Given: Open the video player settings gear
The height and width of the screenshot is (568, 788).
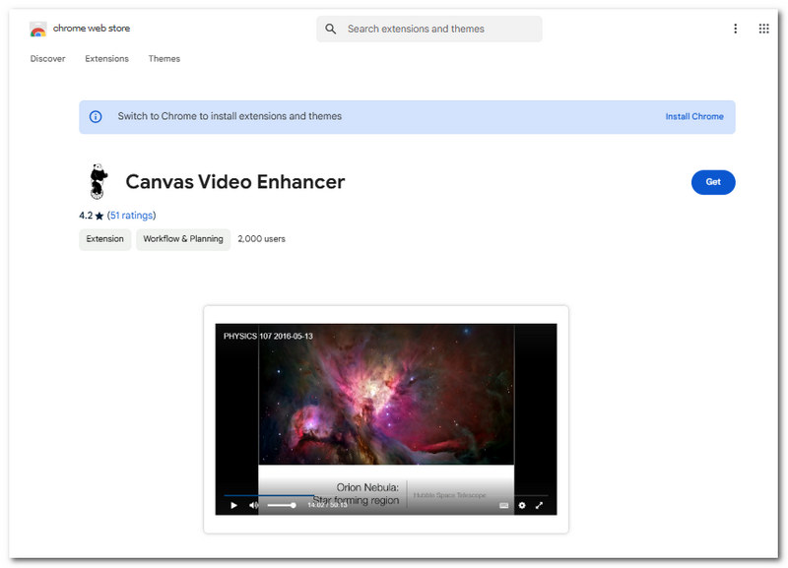Looking at the screenshot, I should (521, 505).
